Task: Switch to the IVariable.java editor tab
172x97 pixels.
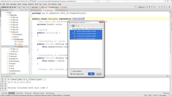Action: [x=62, y=10]
